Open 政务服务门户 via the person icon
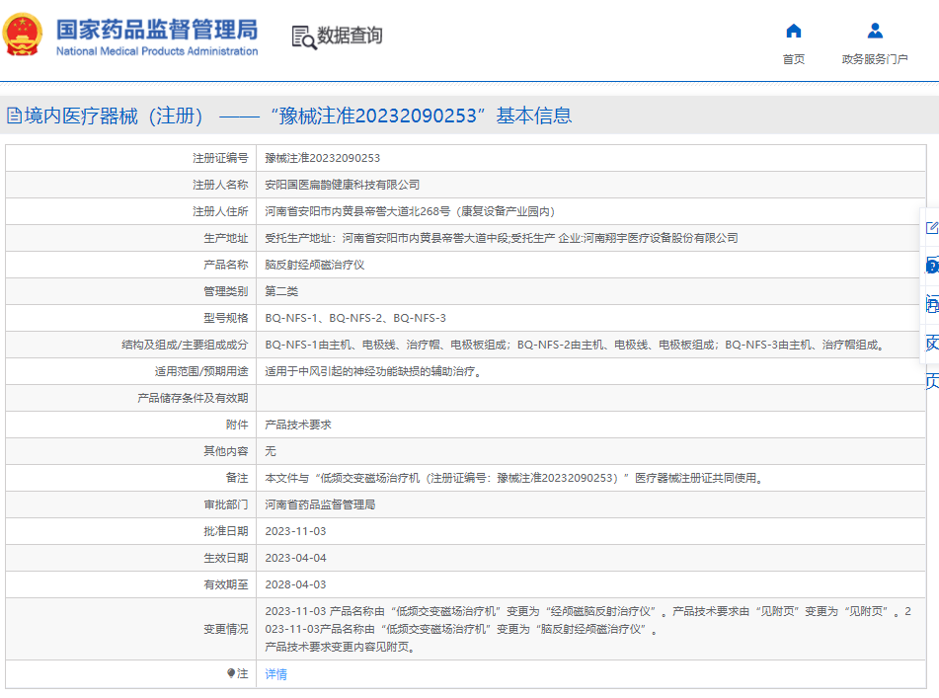This screenshot has width=939, height=698. point(875,31)
